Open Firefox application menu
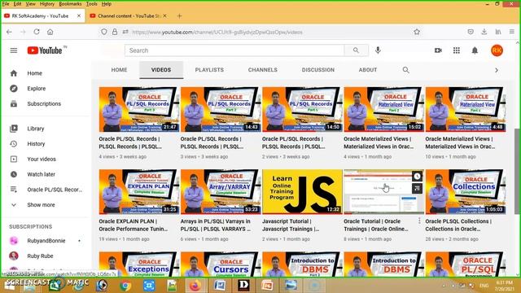The image size is (521, 293). [x=512, y=32]
